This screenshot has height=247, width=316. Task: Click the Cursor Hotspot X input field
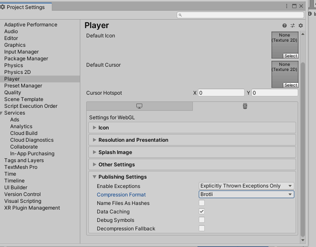[221, 93]
